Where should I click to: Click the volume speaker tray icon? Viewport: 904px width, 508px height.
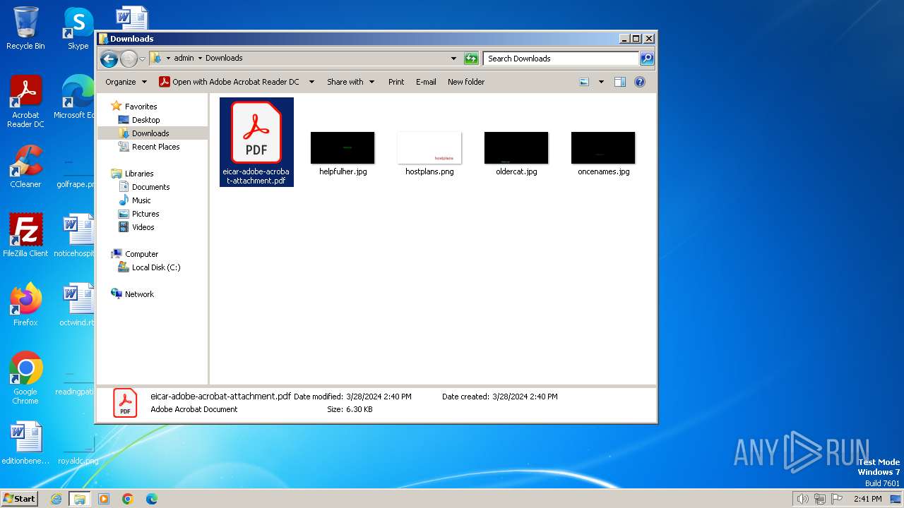802,499
